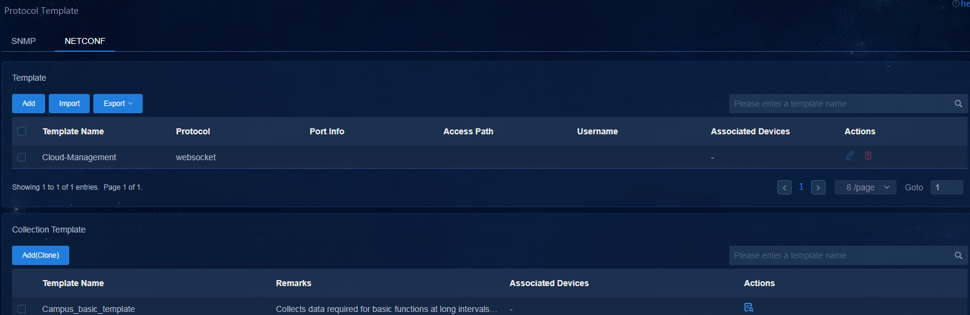The image size is (970, 315).
Task: Edit the Cloud-Management template
Action: click(x=850, y=155)
